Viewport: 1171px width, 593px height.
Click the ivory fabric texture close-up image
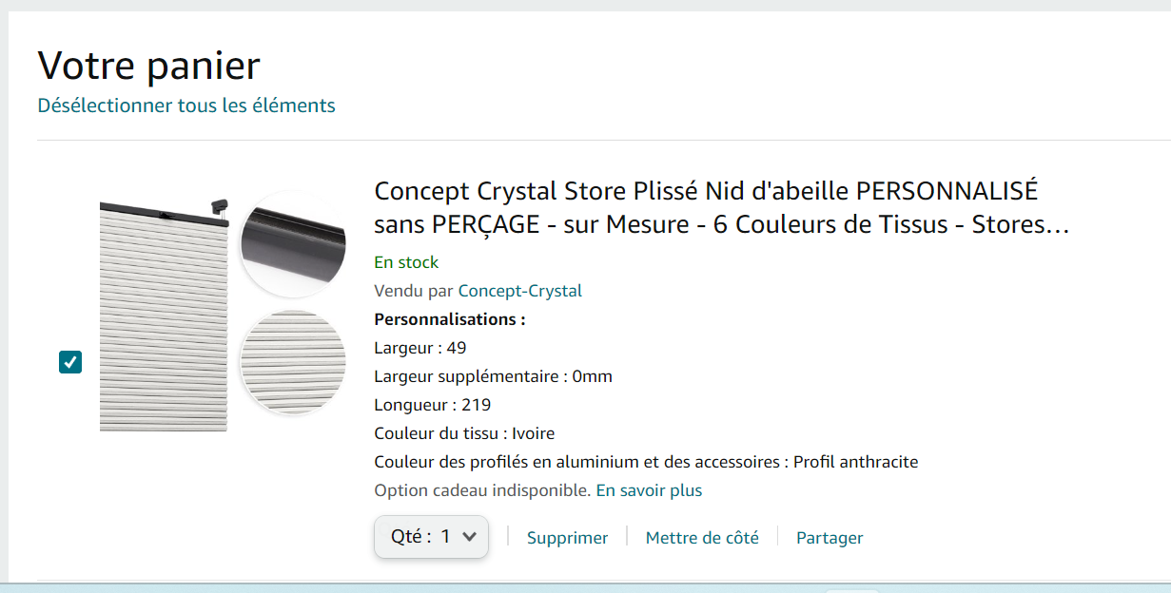click(291, 363)
